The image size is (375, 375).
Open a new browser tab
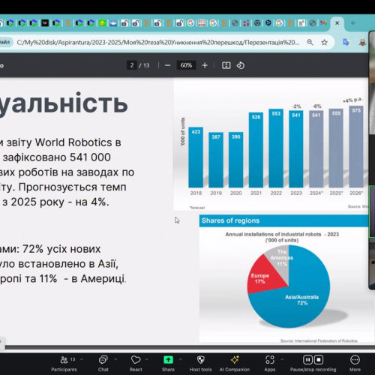coord(353,23)
